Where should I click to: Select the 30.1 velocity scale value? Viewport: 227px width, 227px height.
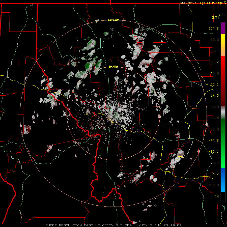[x=215, y=84]
